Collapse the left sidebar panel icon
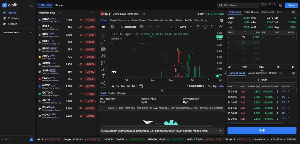 31,5
